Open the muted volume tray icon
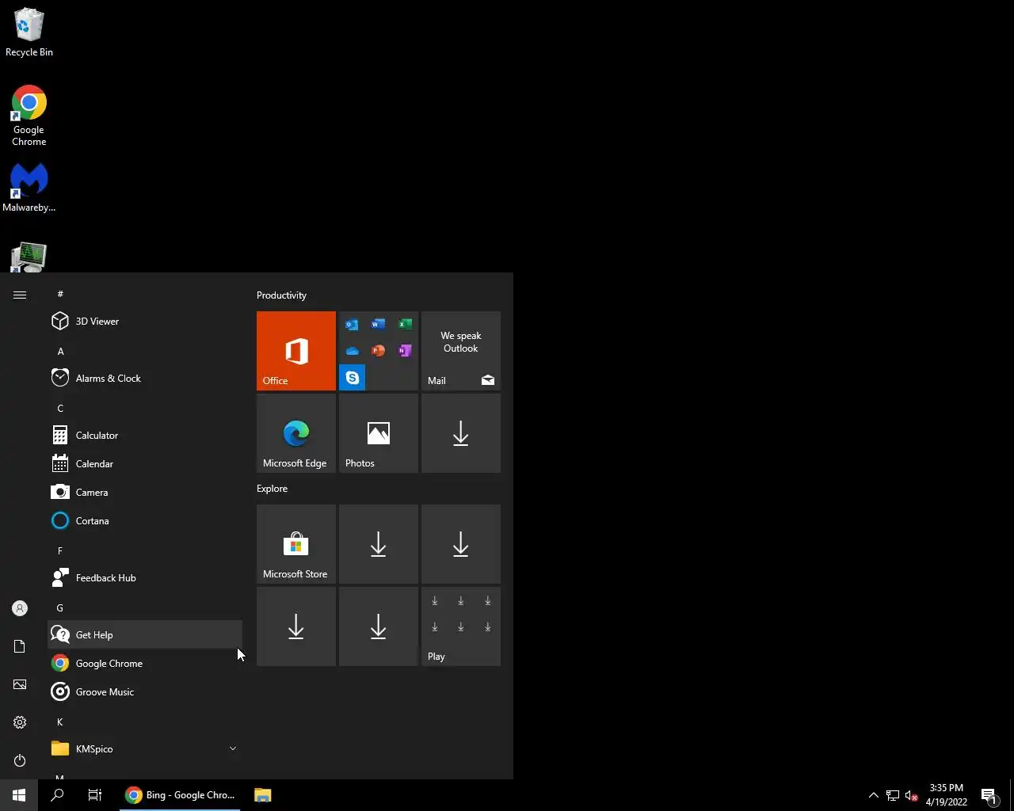This screenshot has width=1014, height=811. pos(912,795)
